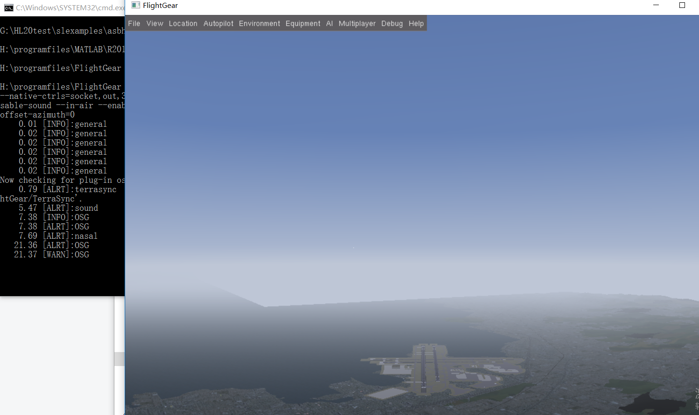Click the FlightGear title bar text
The width and height of the screenshot is (699, 415).
click(x=161, y=5)
